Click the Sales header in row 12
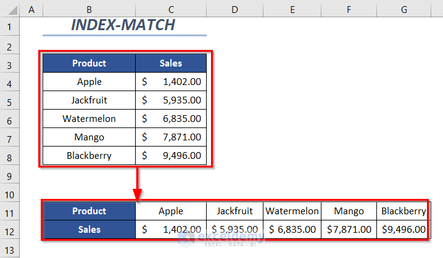443x258 pixels. (x=89, y=230)
